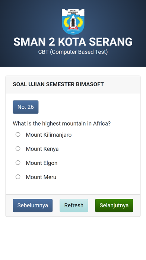The image size is (146, 260).
Task: Click the Refresh button
Action: point(74,205)
